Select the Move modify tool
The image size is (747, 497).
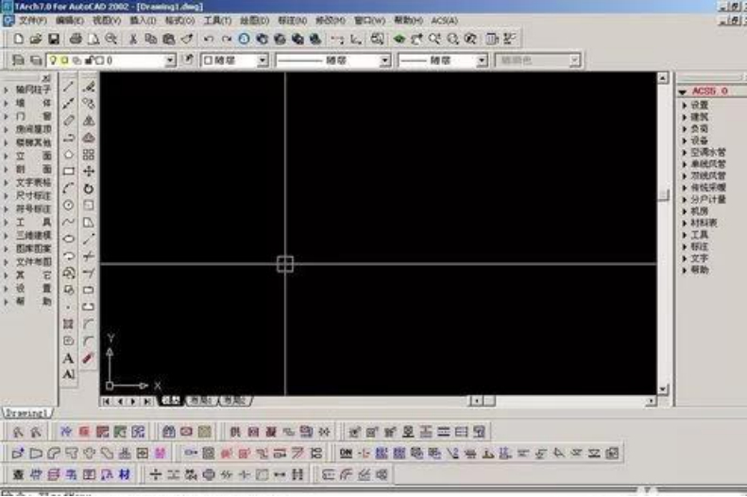tap(89, 172)
